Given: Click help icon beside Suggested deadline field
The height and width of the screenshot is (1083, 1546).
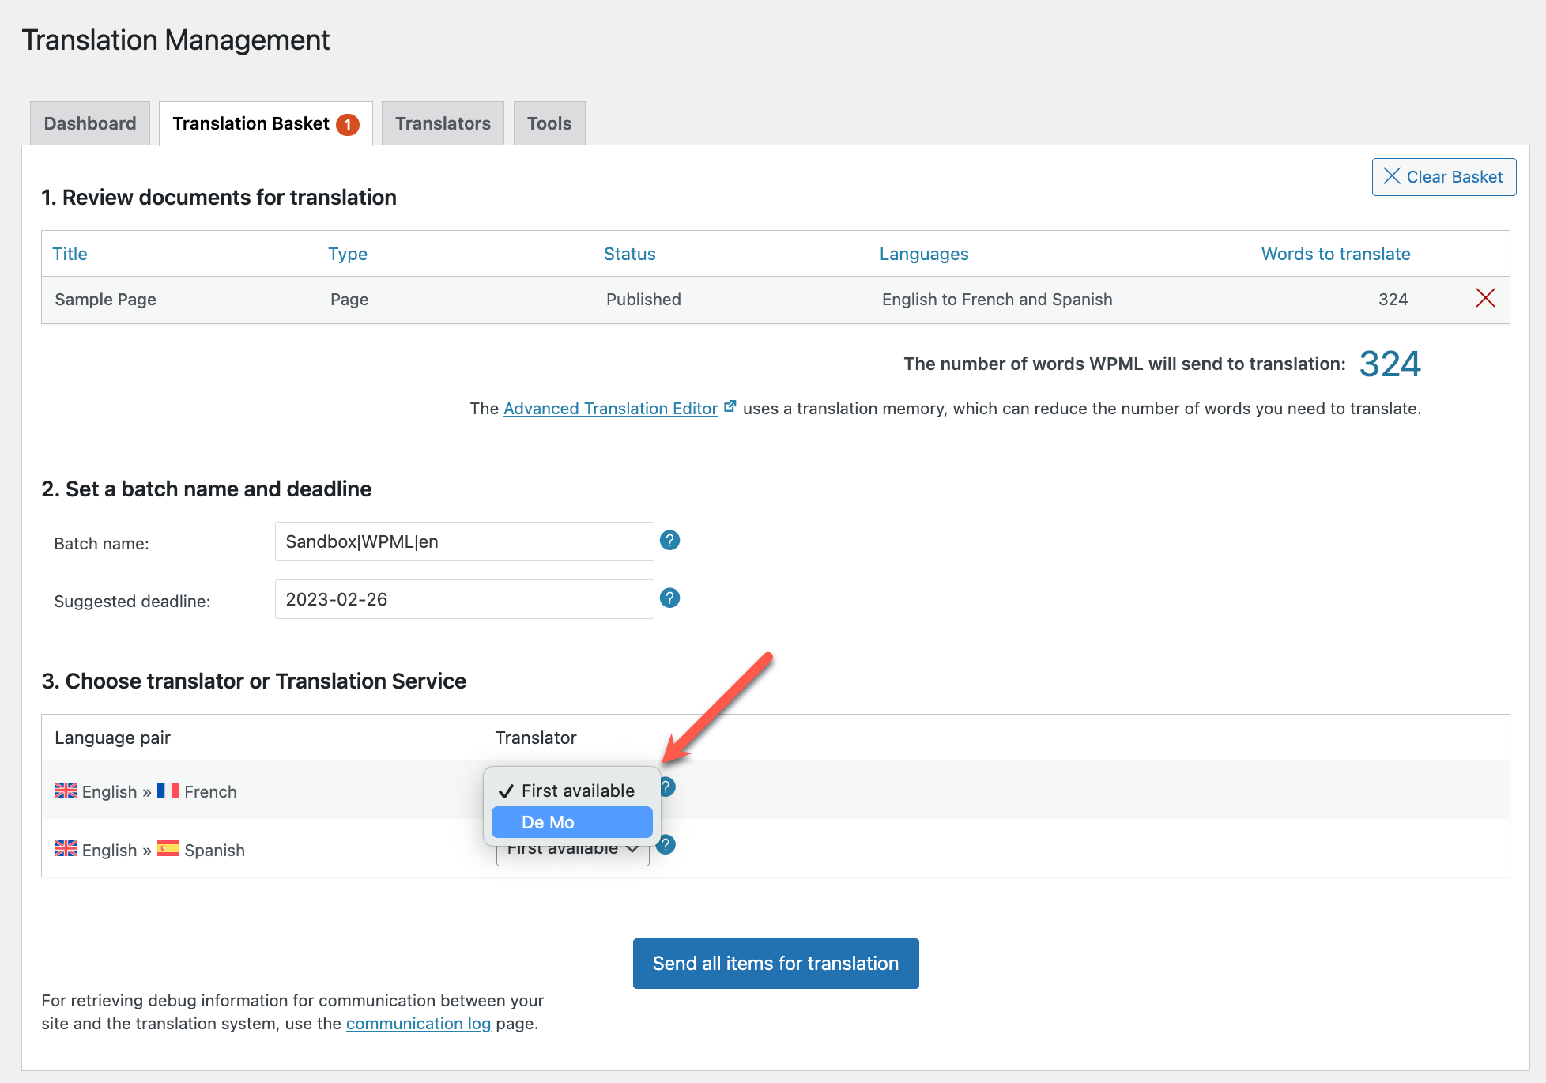Looking at the screenshot, I should click(x=669, y=598).
